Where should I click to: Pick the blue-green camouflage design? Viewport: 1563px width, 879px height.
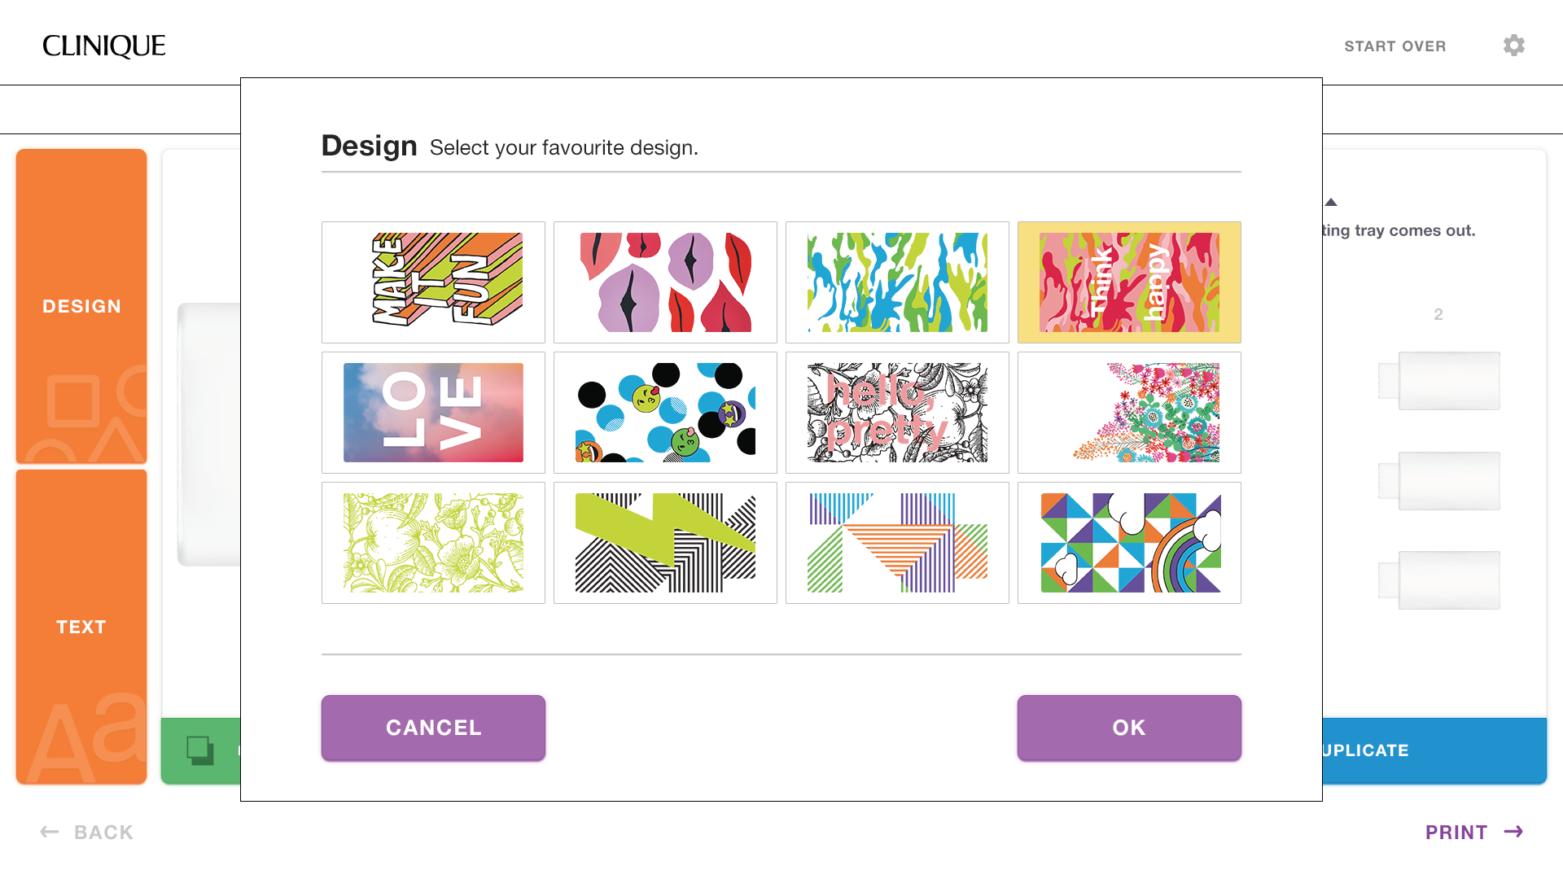[x=897, y=282]
